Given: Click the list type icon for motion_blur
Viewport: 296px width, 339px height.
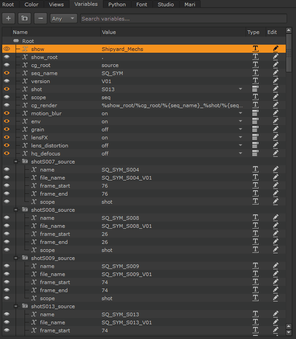Looking at the screenshot, I should point(255,113).
